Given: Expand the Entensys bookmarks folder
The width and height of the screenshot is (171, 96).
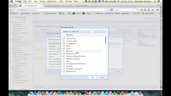Looking at the screenshot, I should pyautogui.click(x=15, y=13).
